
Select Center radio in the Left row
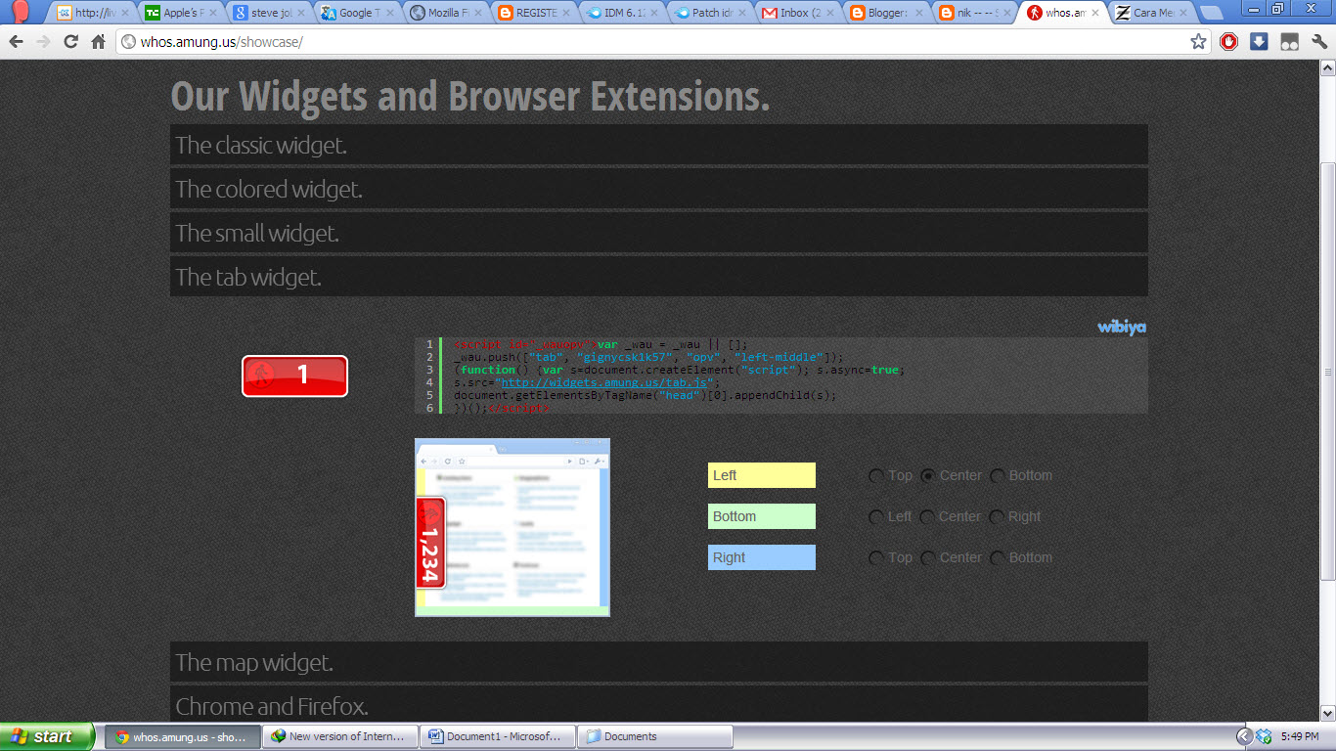(927, 476)
